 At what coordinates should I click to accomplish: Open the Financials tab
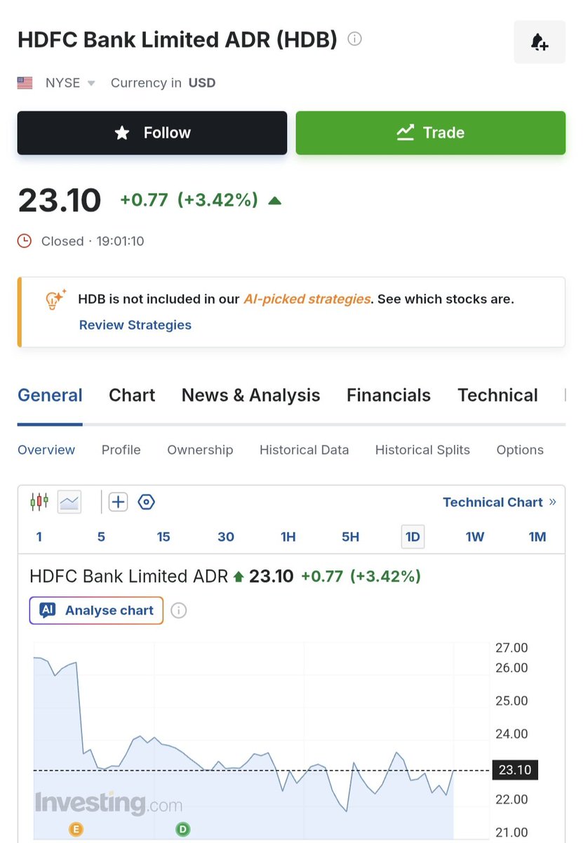point(389,396)
